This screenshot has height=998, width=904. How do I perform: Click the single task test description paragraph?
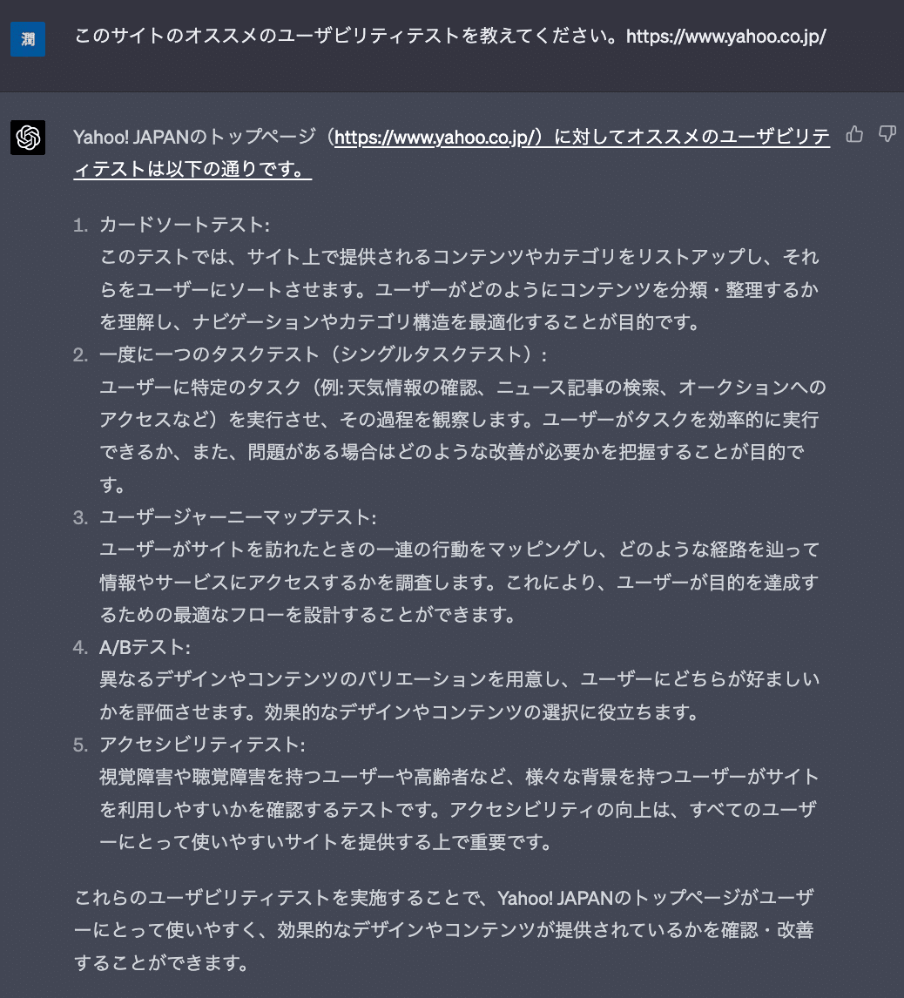click(462, 436)
